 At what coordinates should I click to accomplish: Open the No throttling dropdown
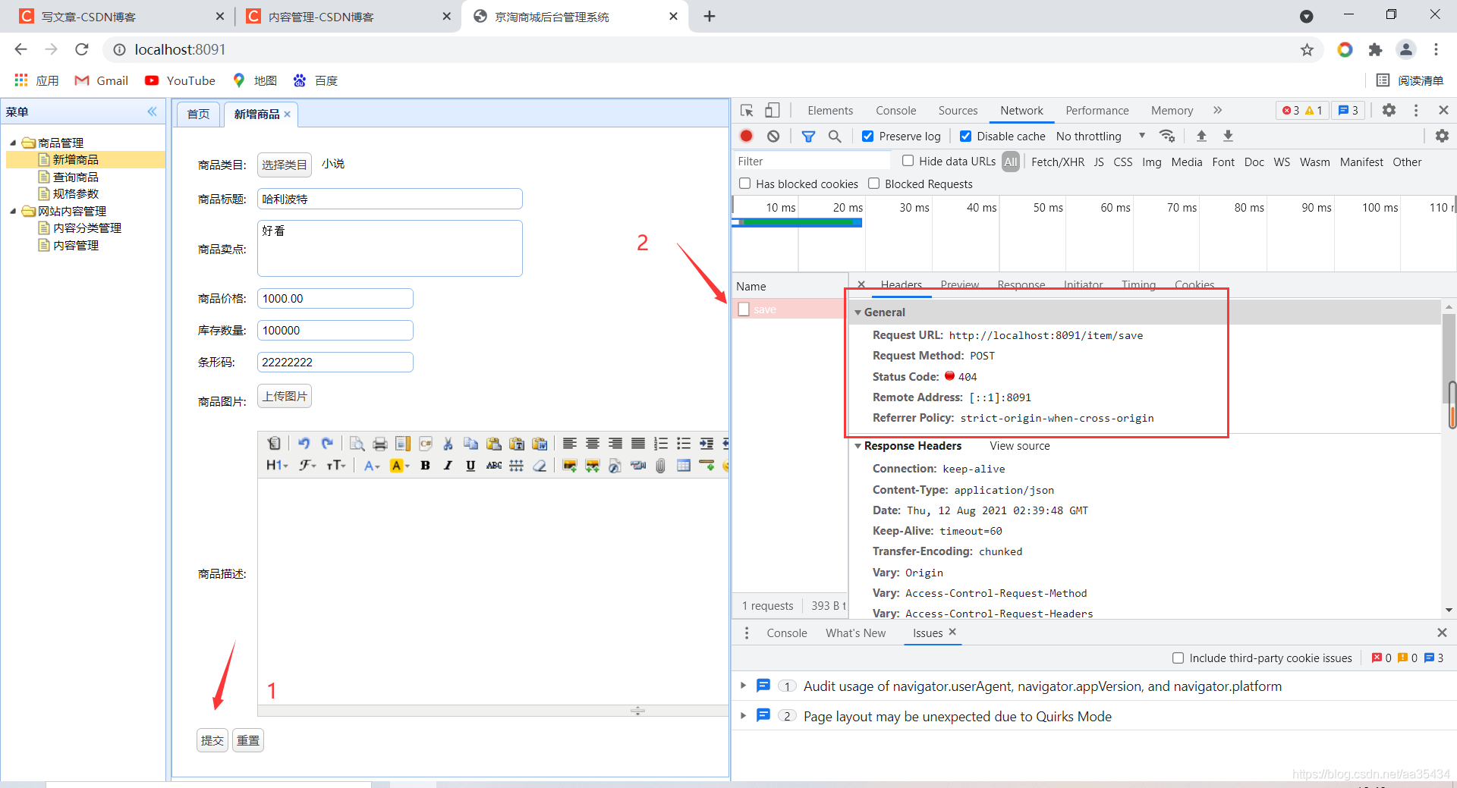point(1100,137)
